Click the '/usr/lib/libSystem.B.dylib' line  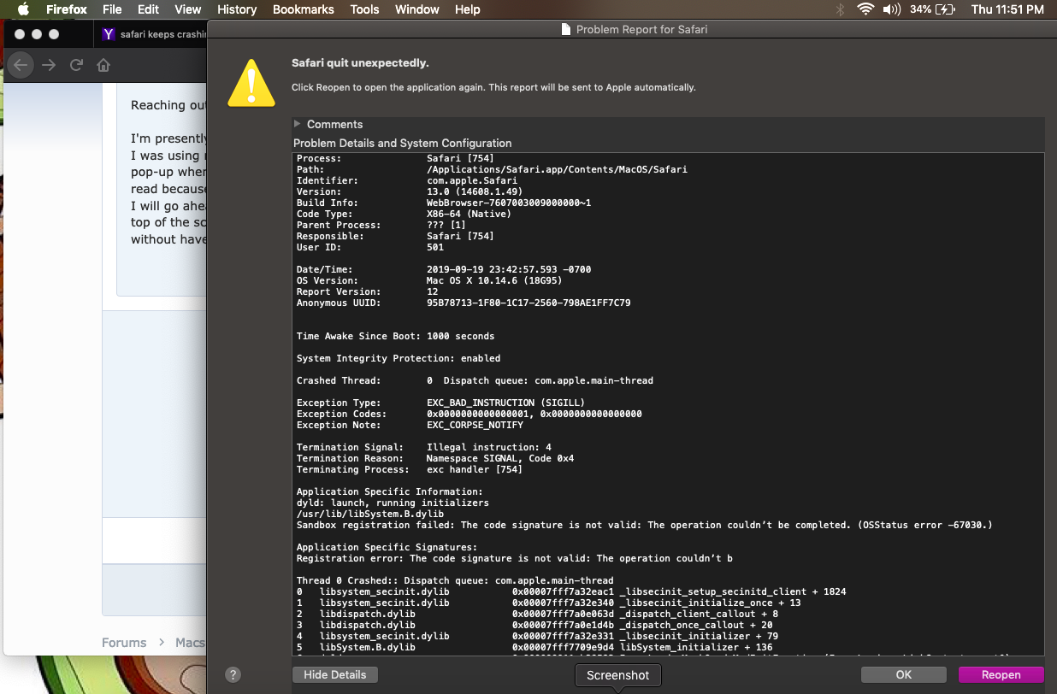coord(370,514)
